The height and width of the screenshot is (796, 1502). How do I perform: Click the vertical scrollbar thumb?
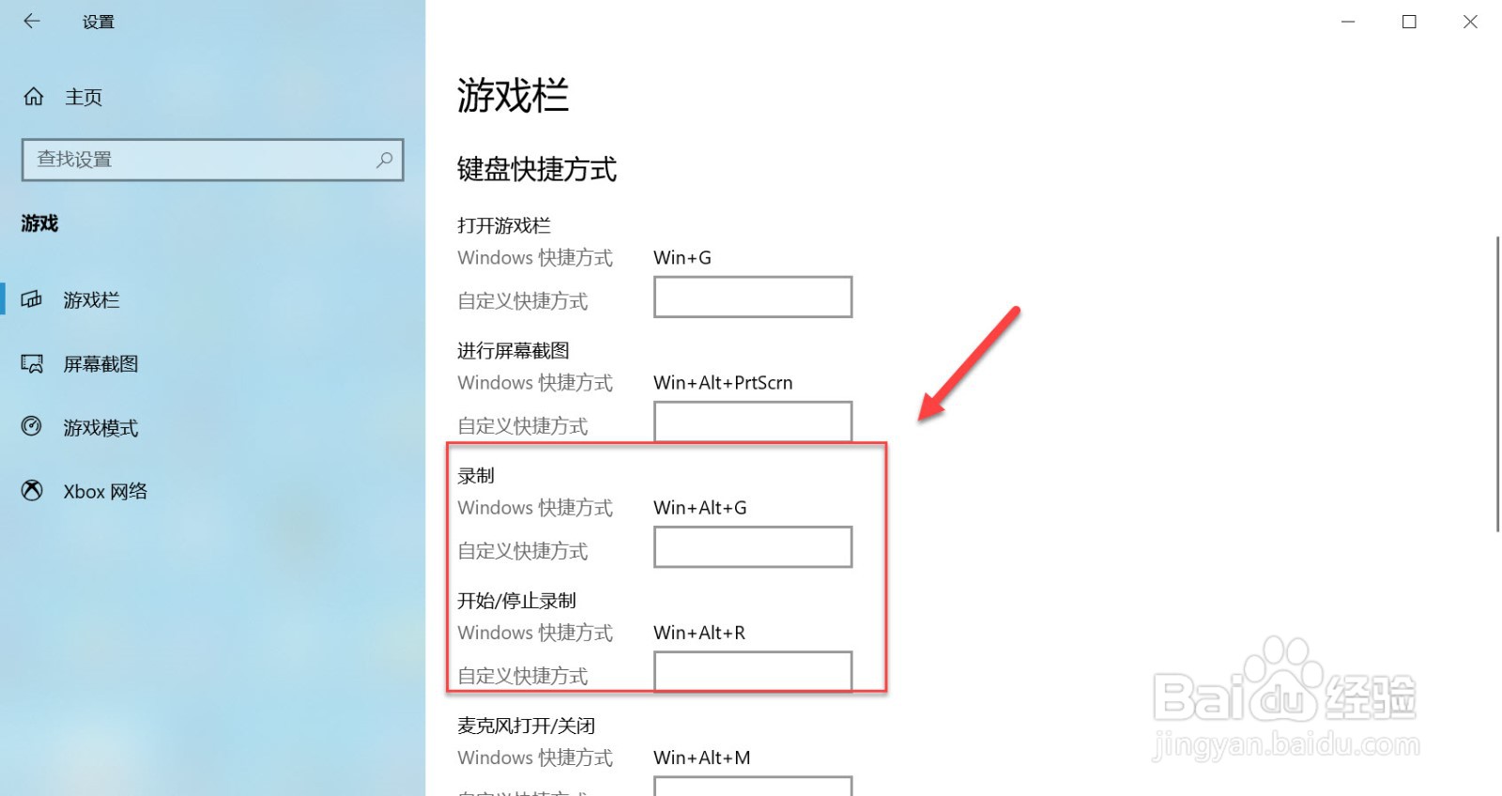[x=1497, y=384]
